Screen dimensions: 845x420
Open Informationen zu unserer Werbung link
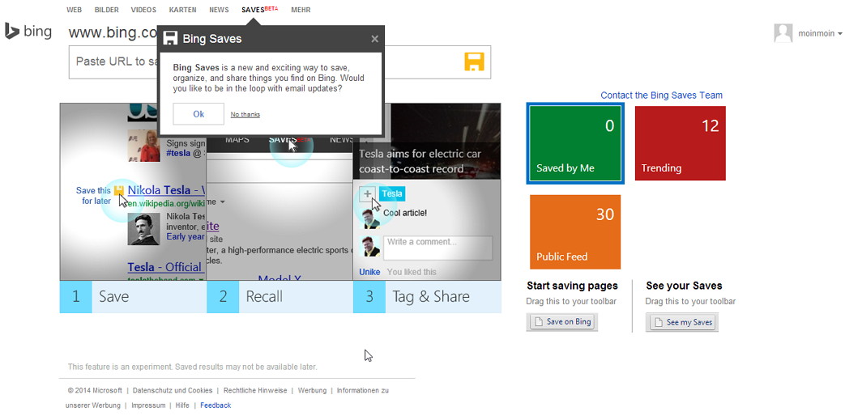tap(363, 390)
